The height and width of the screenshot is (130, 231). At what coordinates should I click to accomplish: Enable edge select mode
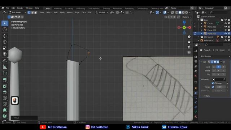pyautogui.click(x=32, y=13)
